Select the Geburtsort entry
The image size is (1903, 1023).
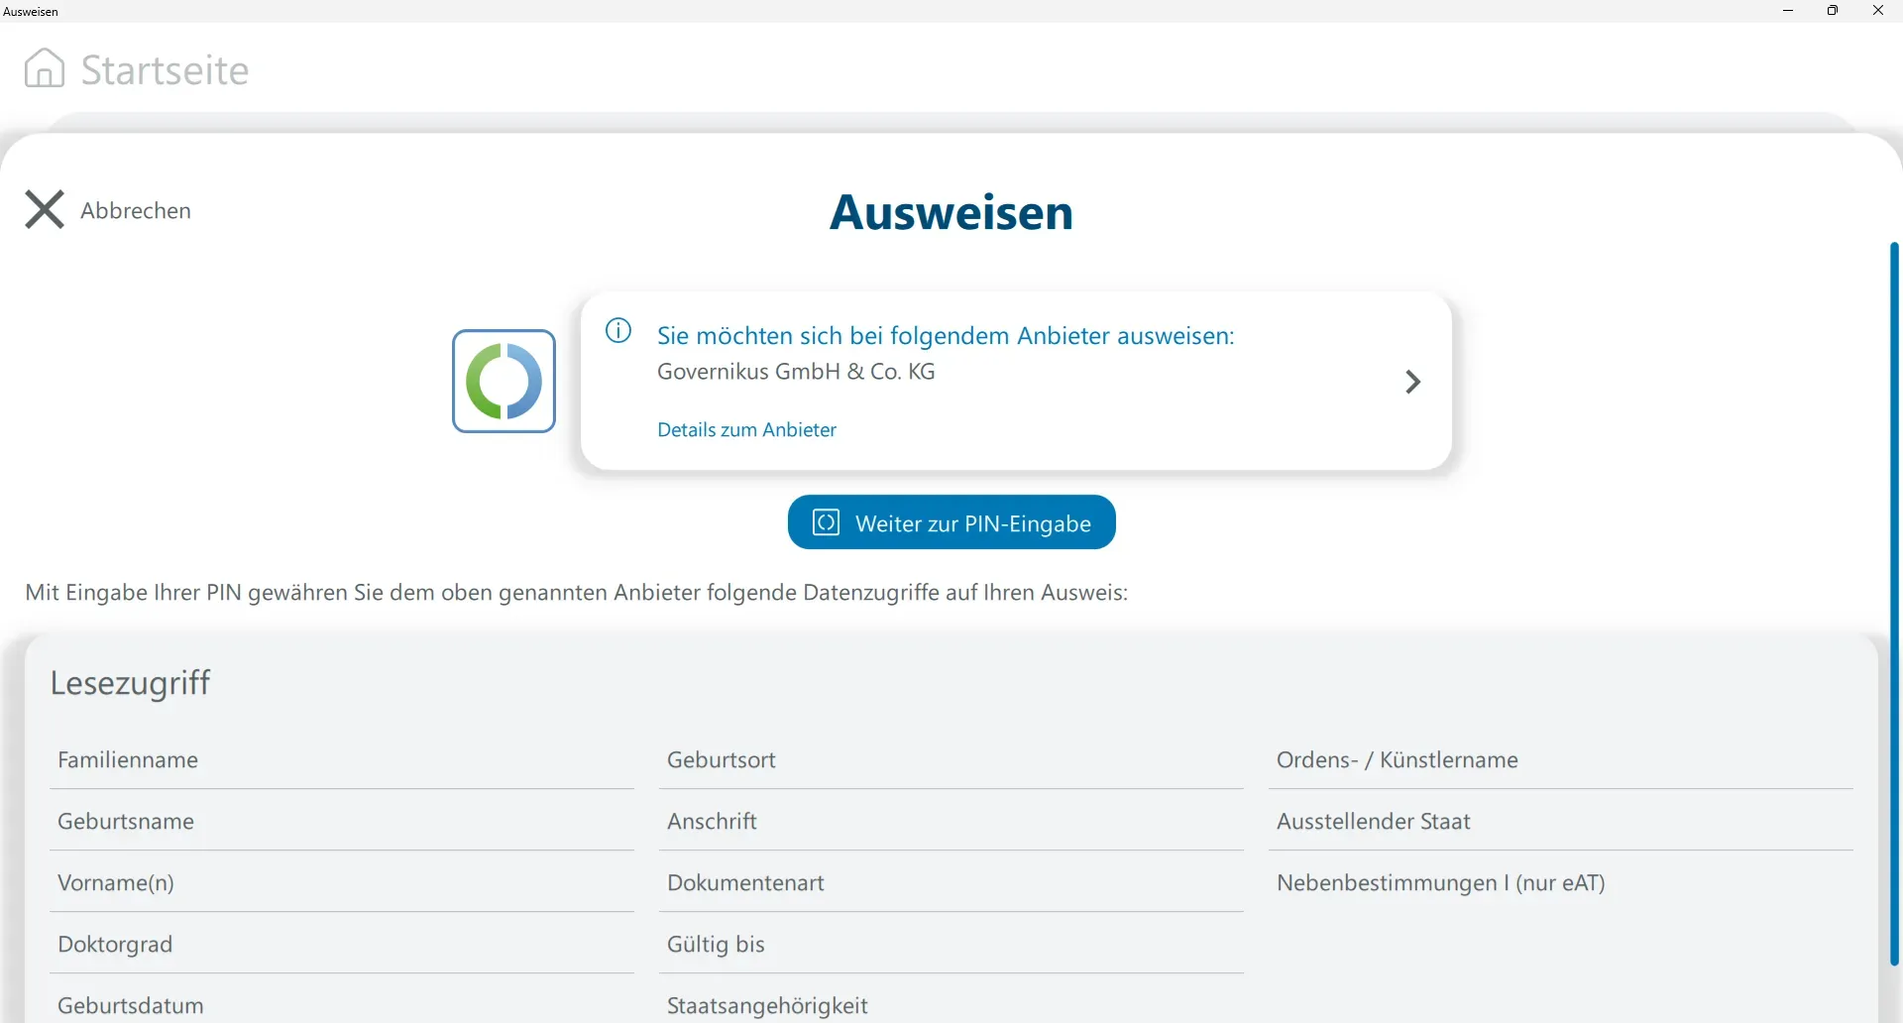(721, 760)
